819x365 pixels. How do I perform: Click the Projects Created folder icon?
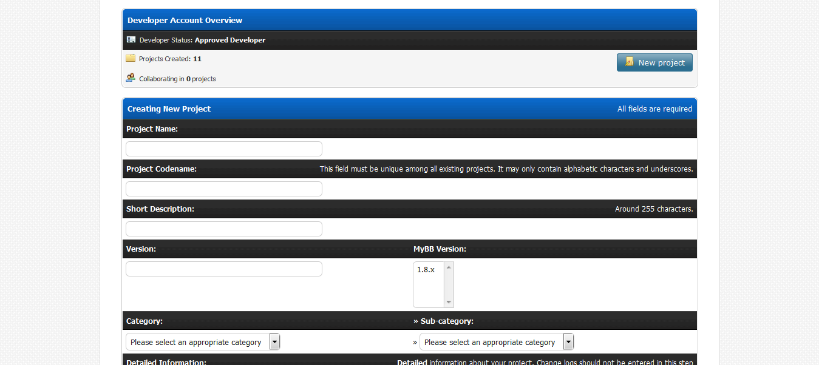click(131, 58)
